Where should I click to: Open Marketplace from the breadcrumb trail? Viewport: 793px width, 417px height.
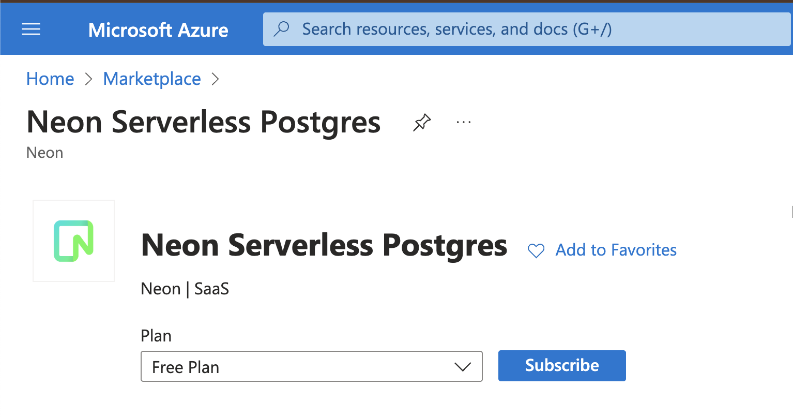pyautogui.click(x=151, y=79)
